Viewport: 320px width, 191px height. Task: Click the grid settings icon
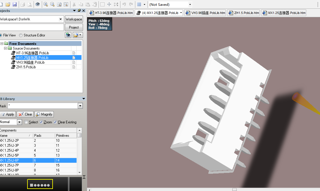(139, 4)
